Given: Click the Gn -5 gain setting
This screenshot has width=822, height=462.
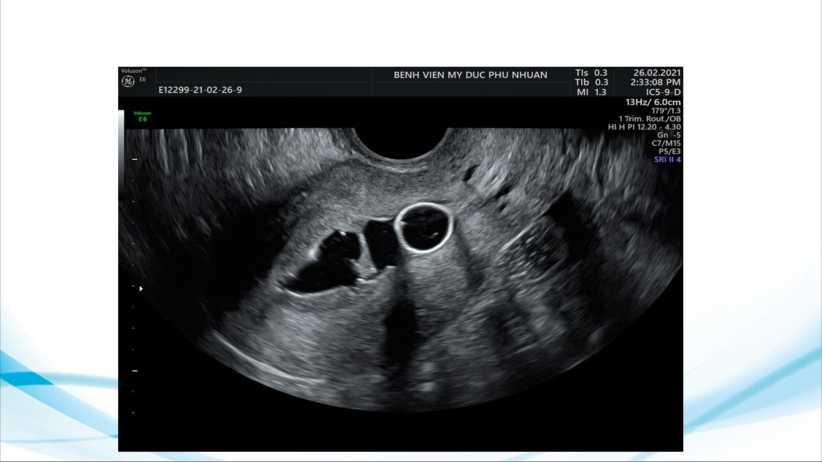Looking at the screenshot, I should 669,135.
